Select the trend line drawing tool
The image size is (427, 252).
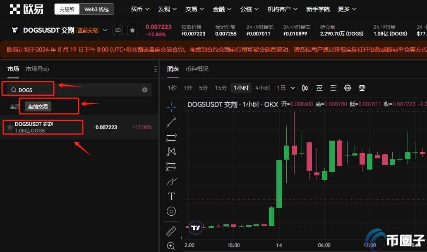(x=171, y=122)
